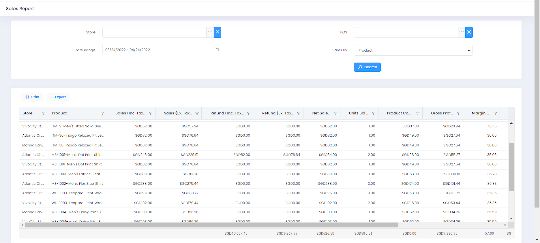Expand the Sales By dropdown

(413, 50)
